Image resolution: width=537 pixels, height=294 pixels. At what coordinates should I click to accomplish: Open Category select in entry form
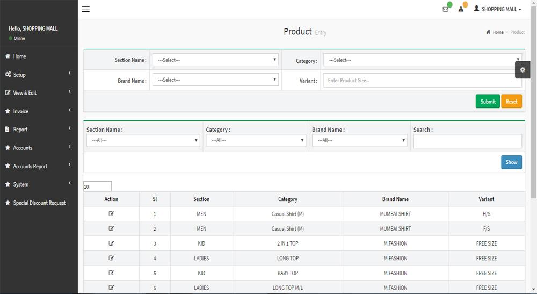click(x=423, y=60)
